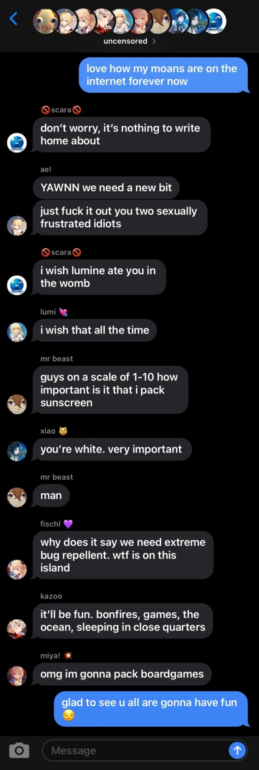
Task: Go back using the blue chevron
Action: (14, 18)
